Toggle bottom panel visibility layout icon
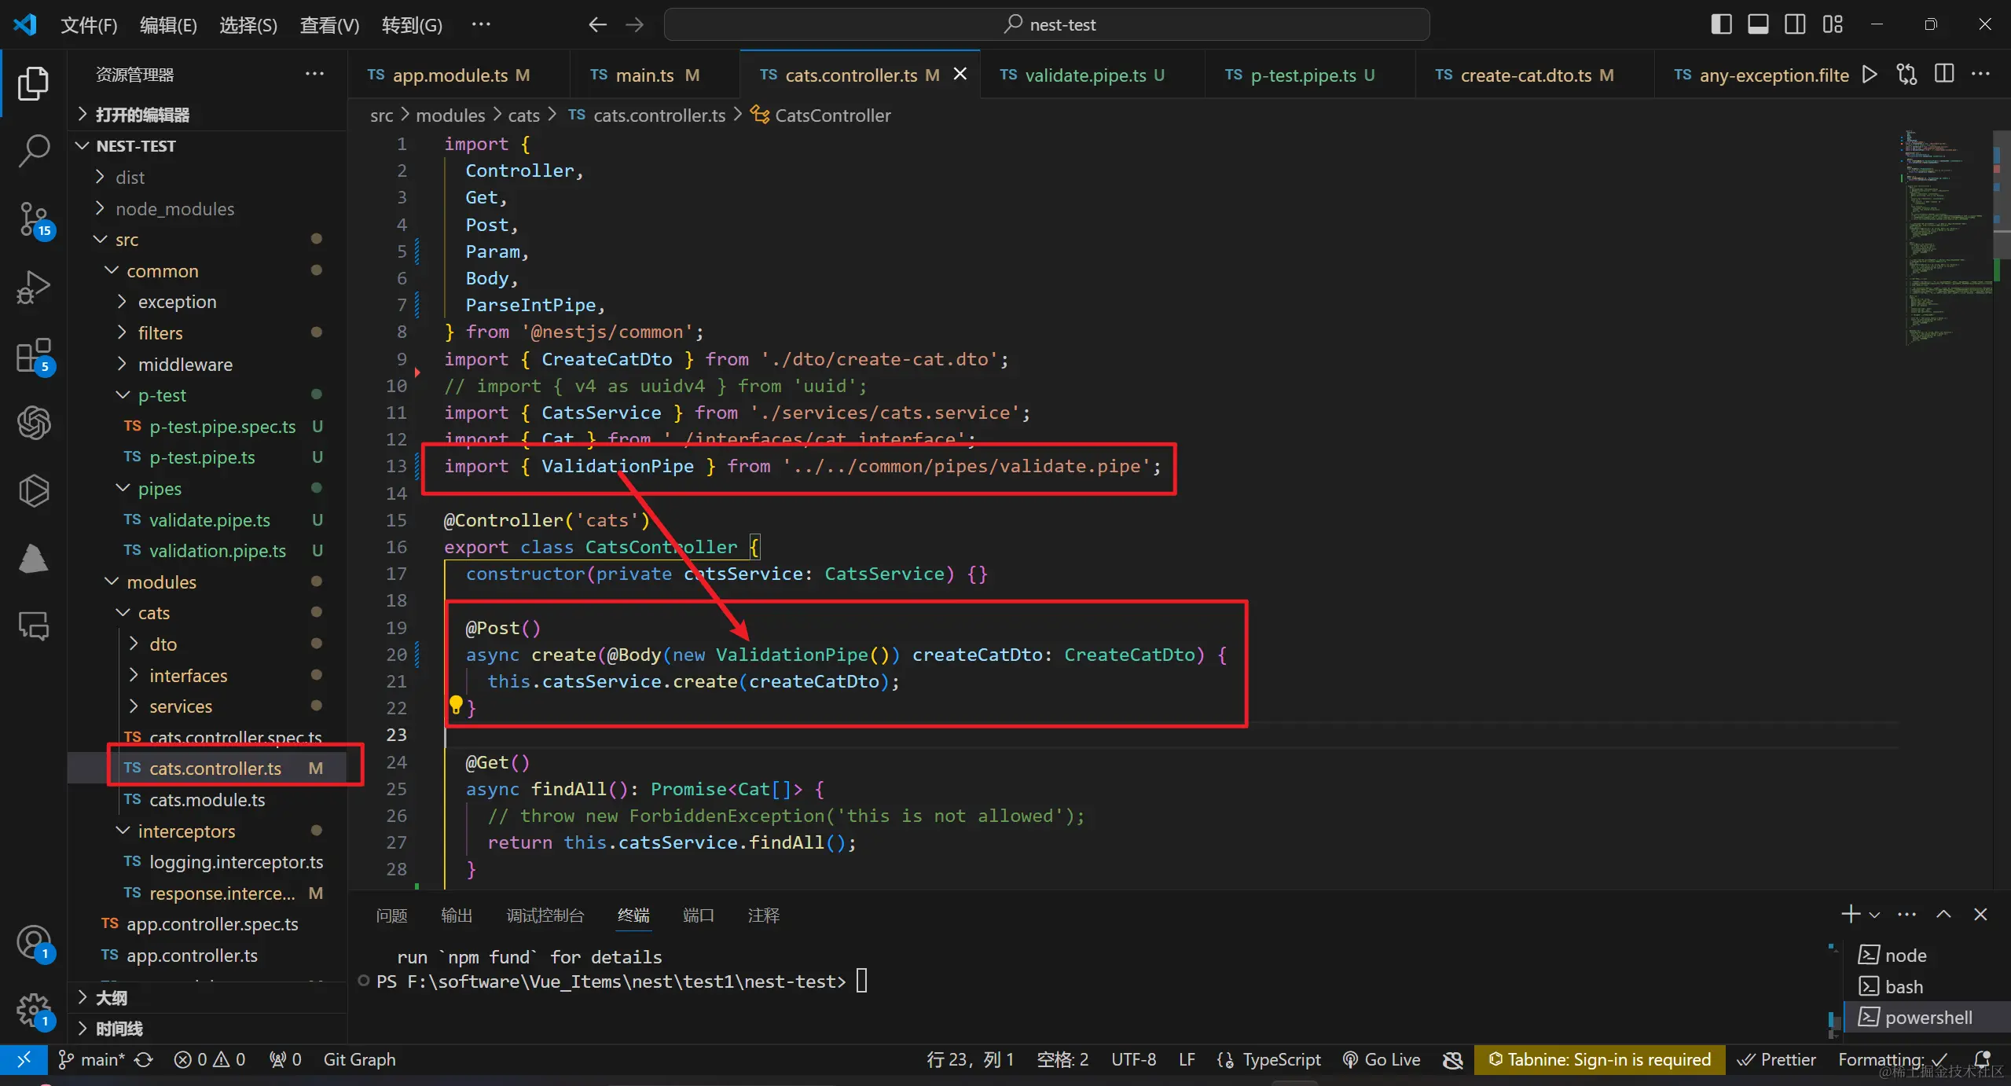 point(1758,24)
